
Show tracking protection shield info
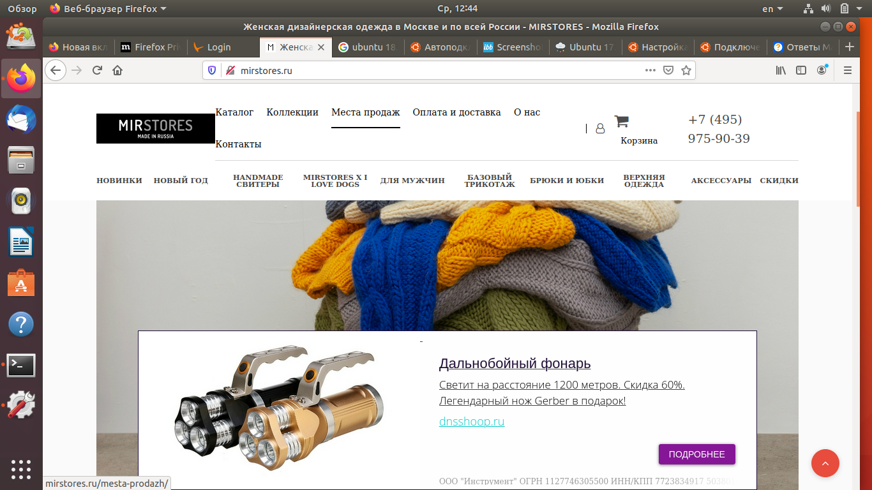click(213, 70)
